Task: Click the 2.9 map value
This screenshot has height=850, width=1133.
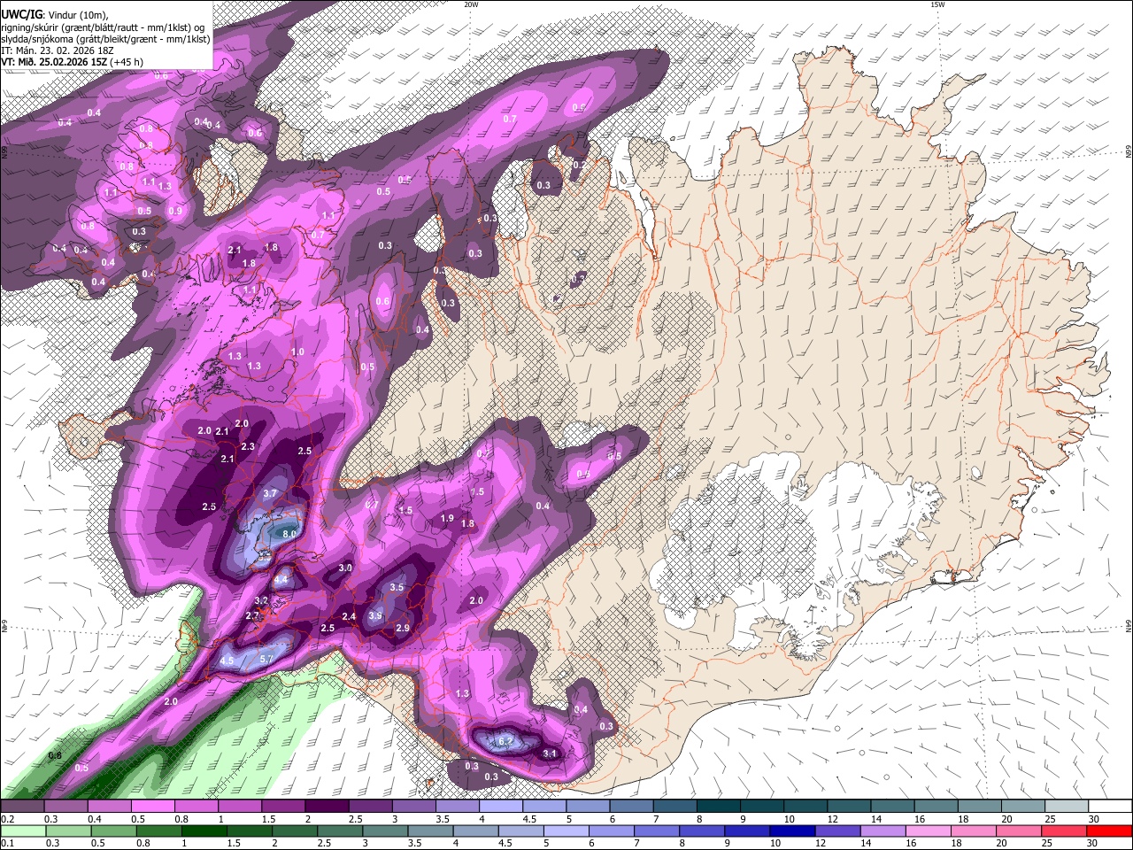Action: (403, 628)
